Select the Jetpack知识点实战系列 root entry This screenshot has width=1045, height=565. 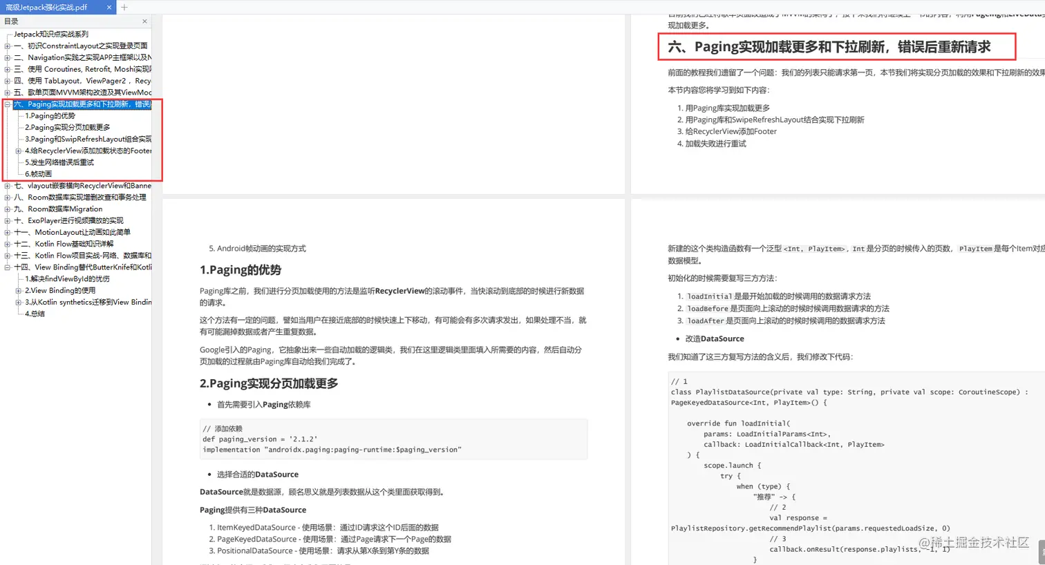51,34
